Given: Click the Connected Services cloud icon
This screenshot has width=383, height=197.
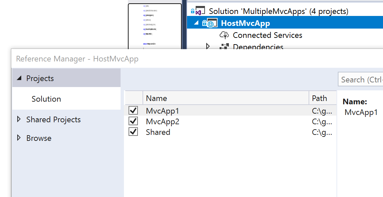Looking at the screenshot, I should (x=224, y=35).
